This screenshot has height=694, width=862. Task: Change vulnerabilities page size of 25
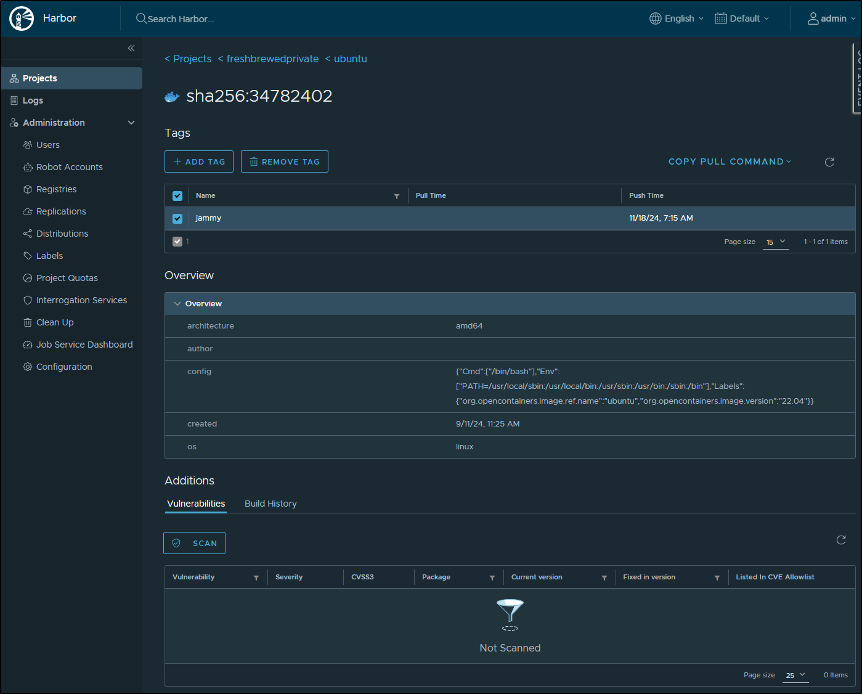(795, 676)
